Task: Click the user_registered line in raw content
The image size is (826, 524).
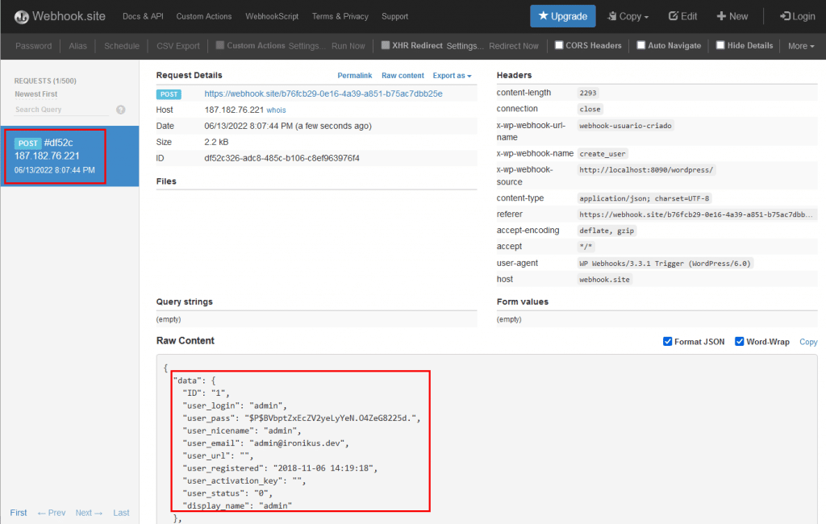Action: point(280,468)
